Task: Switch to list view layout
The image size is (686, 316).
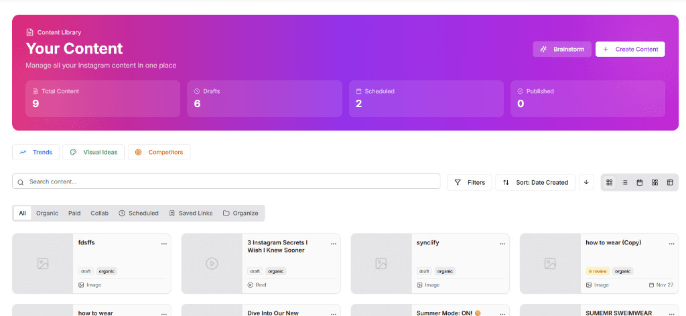Action: (x=624, y=182)
